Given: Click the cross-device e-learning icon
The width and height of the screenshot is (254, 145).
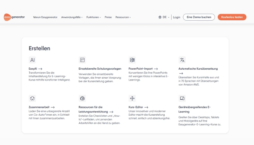Looking at the screenshot, I should [x=182, y=98].
